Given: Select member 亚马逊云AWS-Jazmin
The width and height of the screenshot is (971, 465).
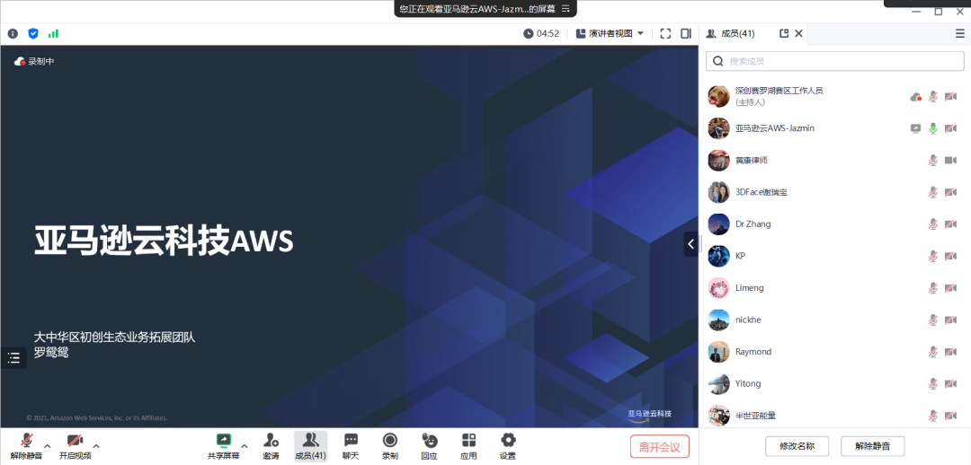Looking at the screenshot, I should 834,128.
